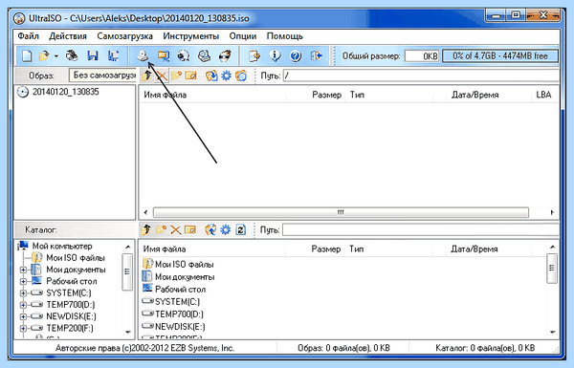574x368 pixels.
Task: Click last folder-disc icon in Образ toolbar
Action: coord(241,76)
